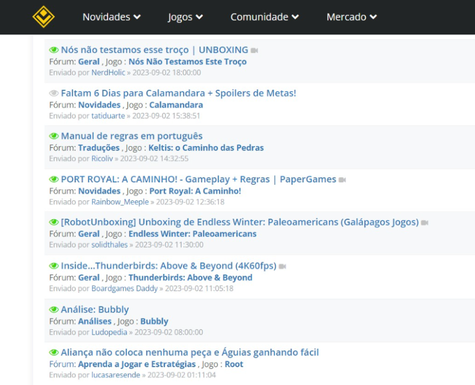Go to Geral forum from Boardgames Daddy's post
Screen dimensions: 475x385
pos(88,277)
